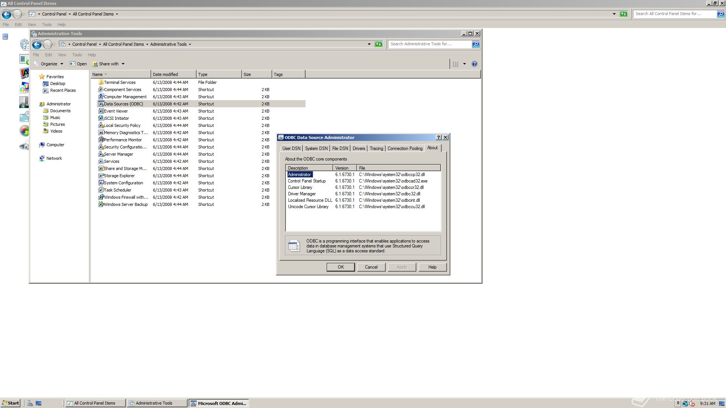This screenshot has width=726, height=408.
Task: Switch to the User DSN tab
Action: (x=291, y=148)
